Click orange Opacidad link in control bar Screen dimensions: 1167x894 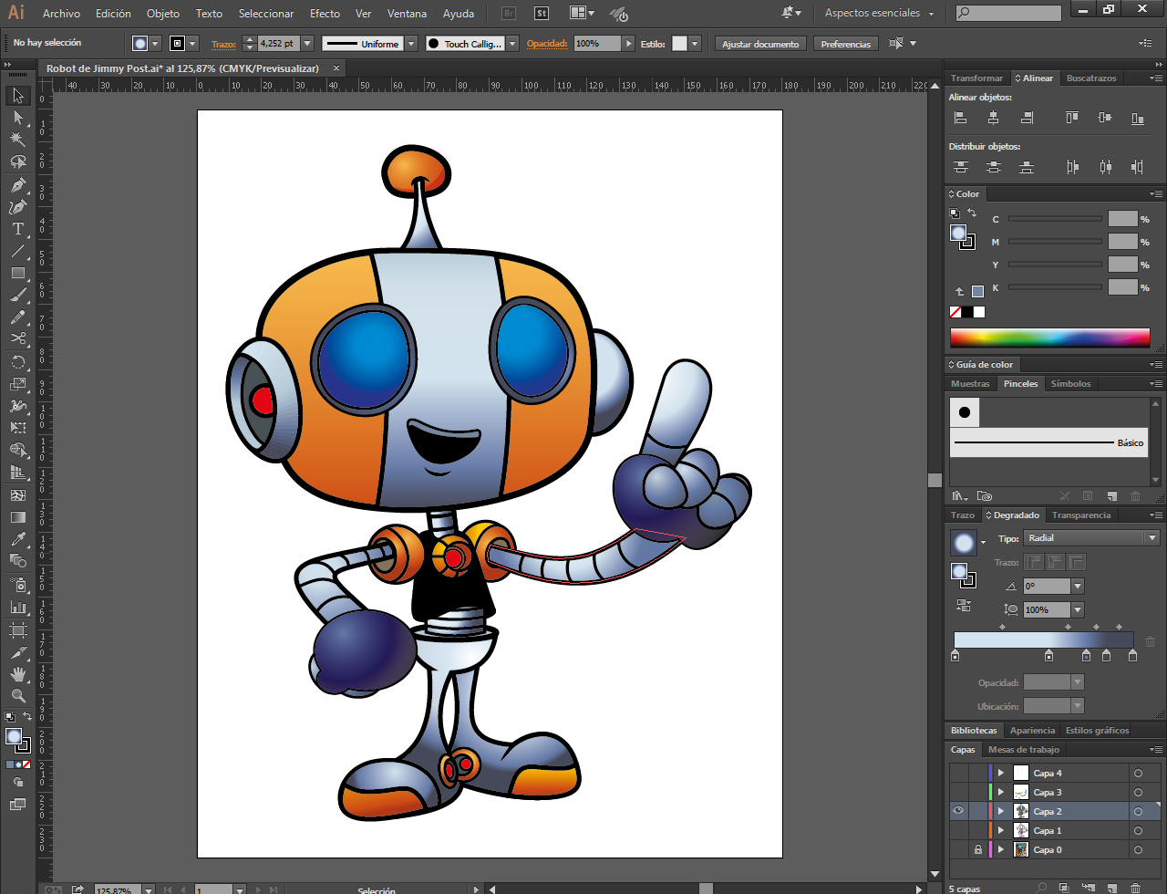click(547, 44)
